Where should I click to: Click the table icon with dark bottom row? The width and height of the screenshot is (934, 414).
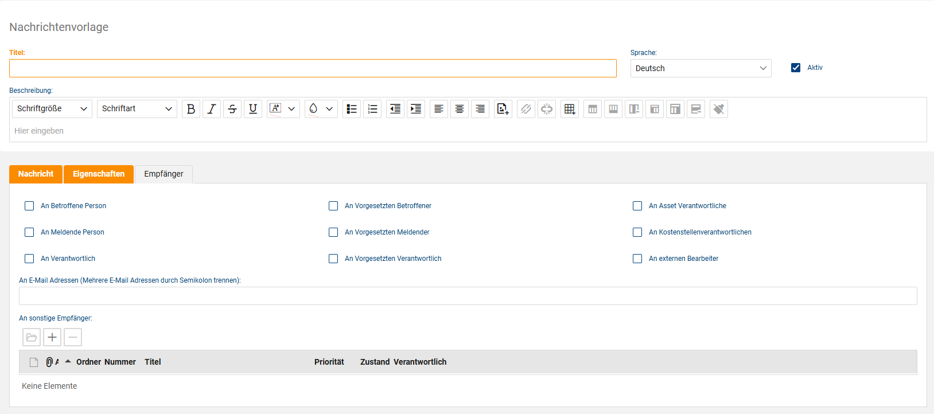696,109
